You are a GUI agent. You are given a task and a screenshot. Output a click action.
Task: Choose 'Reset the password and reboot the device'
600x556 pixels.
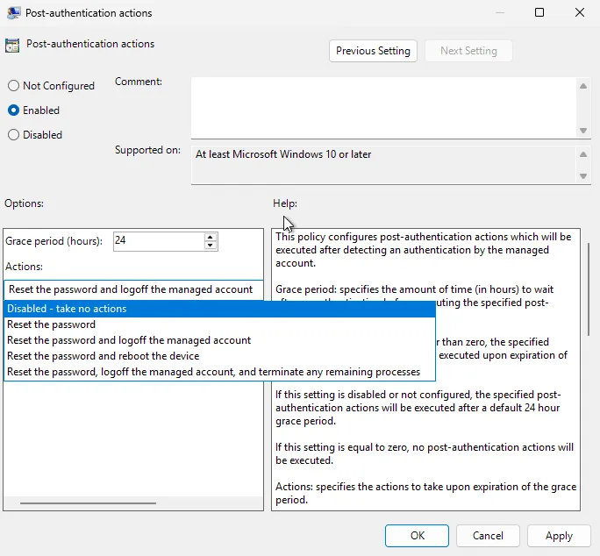tap(219, 356)
